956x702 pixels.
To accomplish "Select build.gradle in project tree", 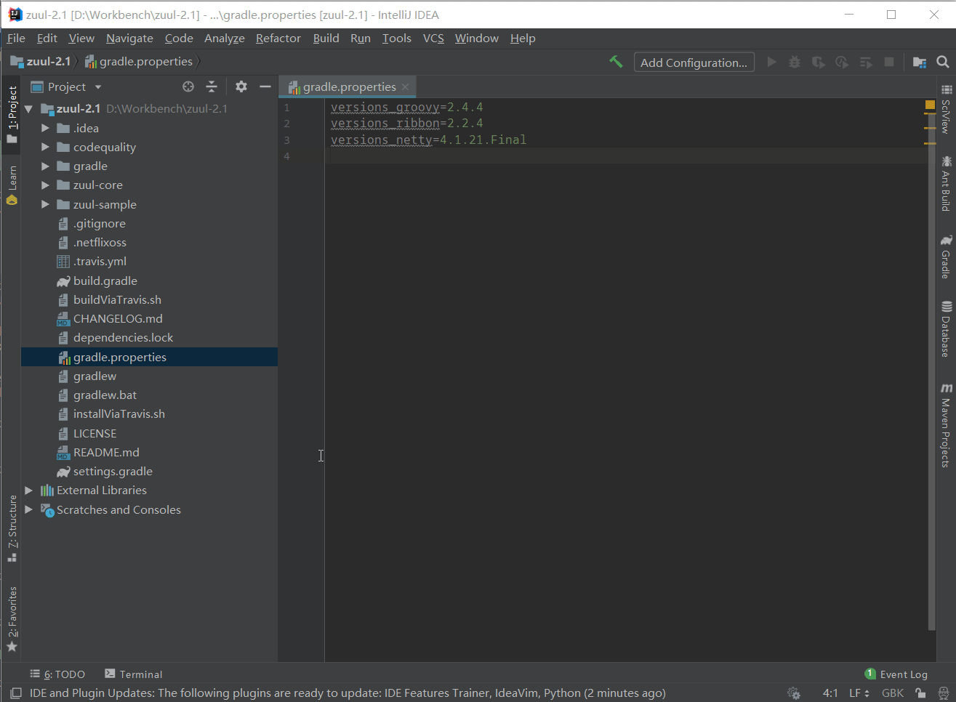I will click(x=105, y=281).
